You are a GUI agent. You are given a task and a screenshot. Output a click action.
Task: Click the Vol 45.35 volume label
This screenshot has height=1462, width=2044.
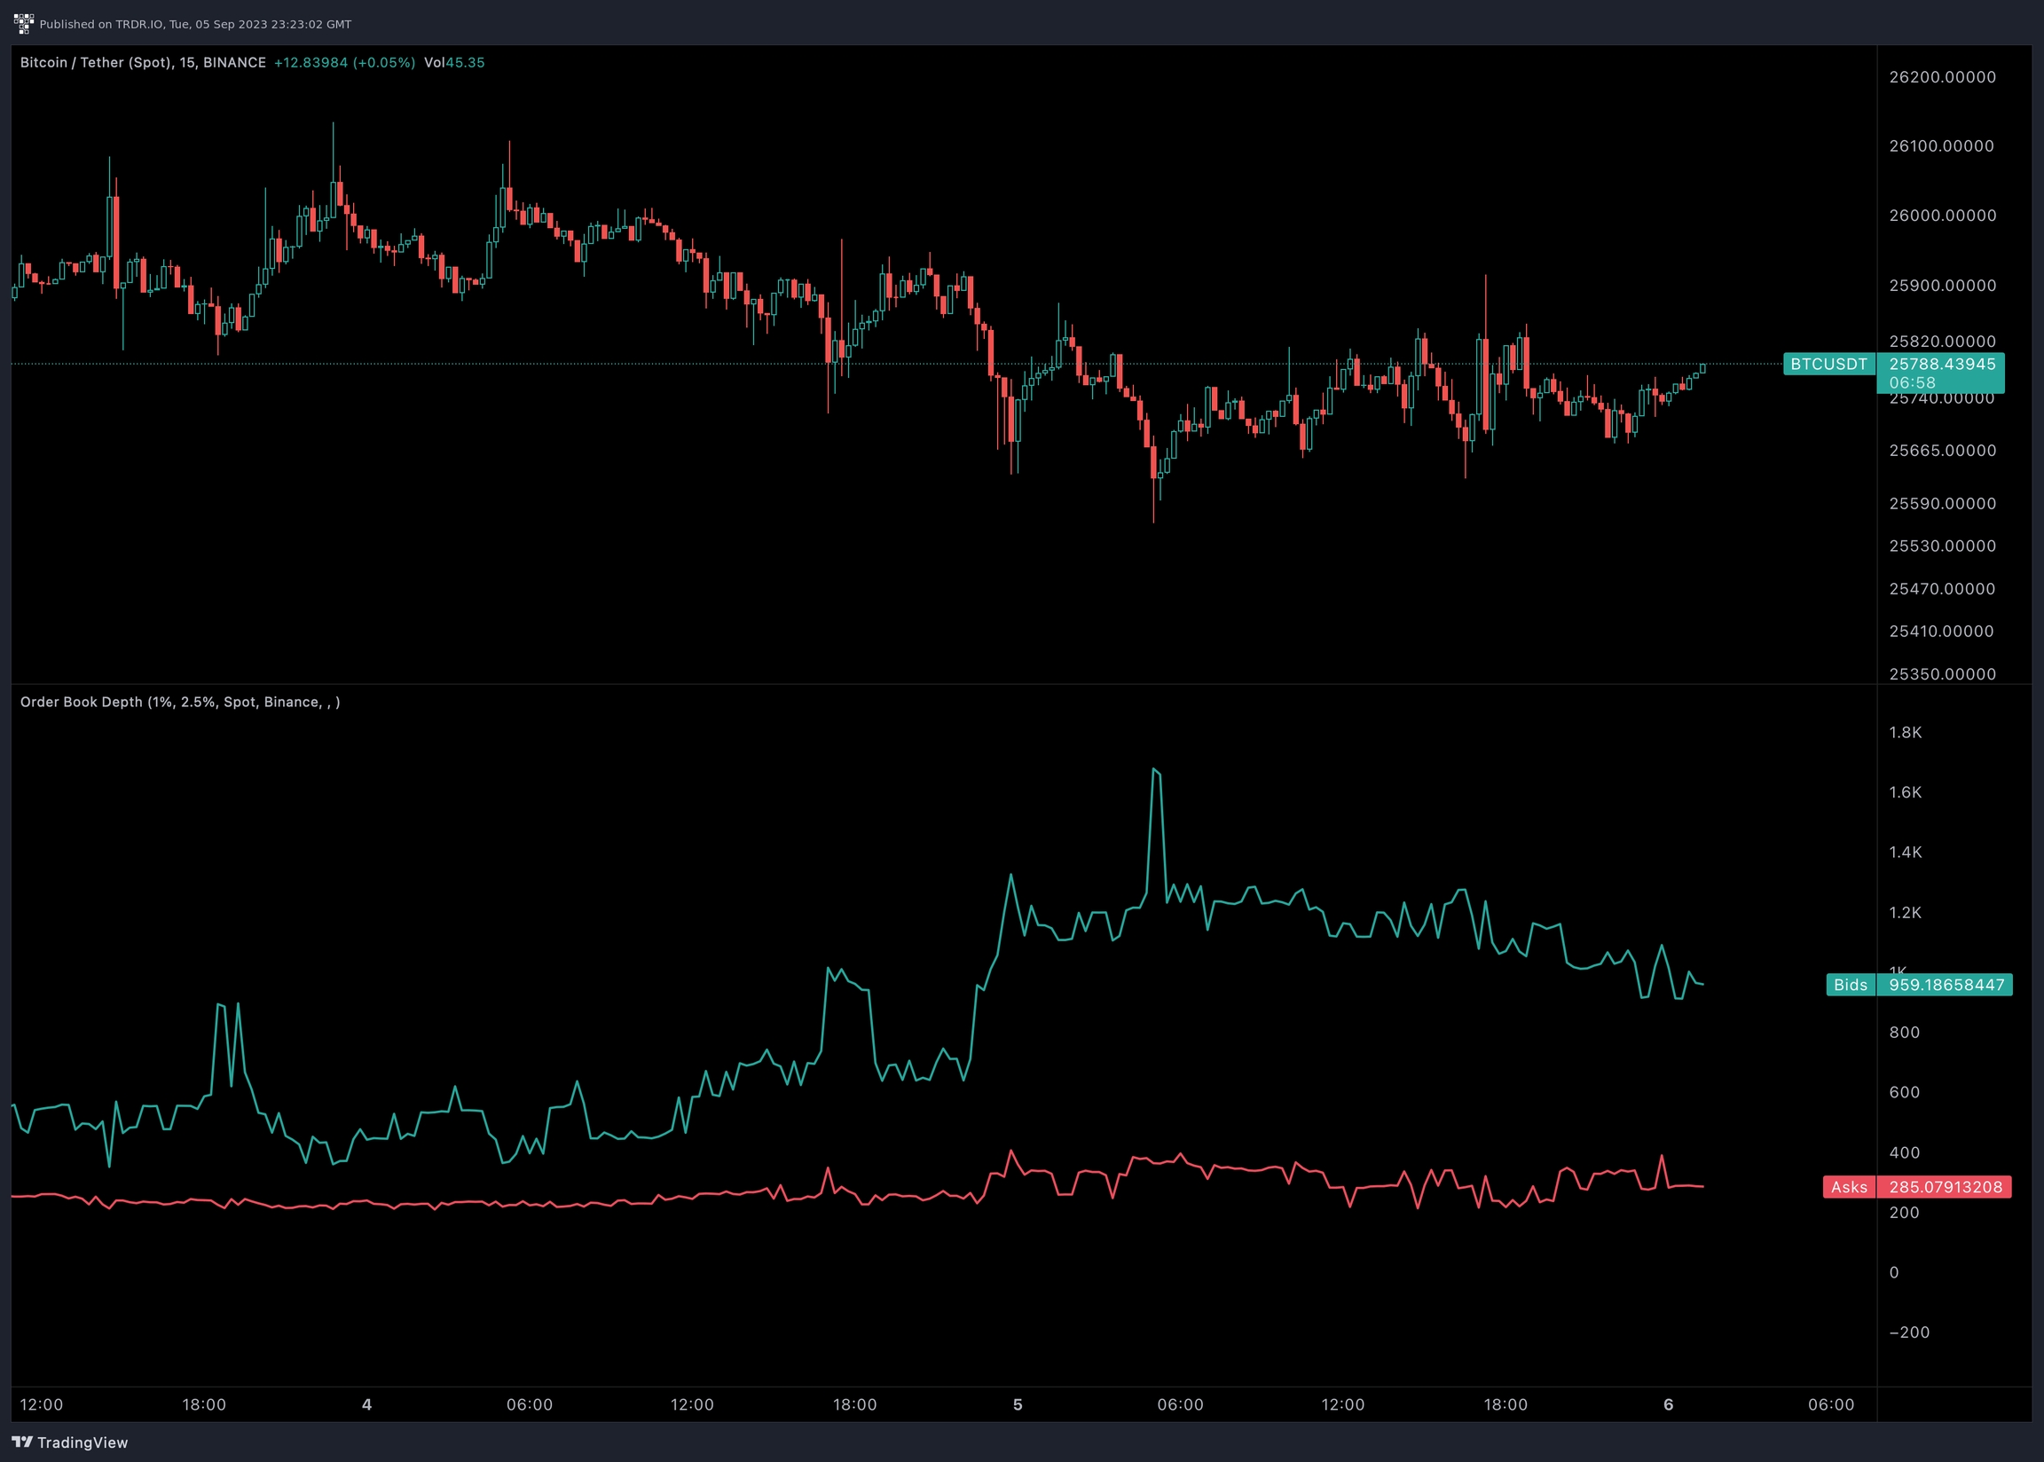click(453, 62)
